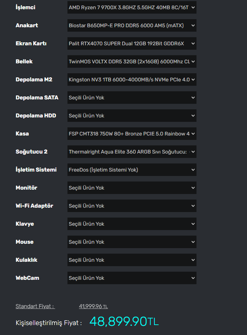Open the Monitör dropdown

tap(132, 188)
